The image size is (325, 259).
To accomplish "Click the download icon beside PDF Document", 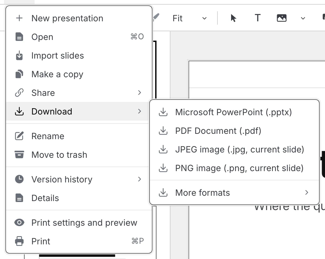I will (x=163, y=131).
